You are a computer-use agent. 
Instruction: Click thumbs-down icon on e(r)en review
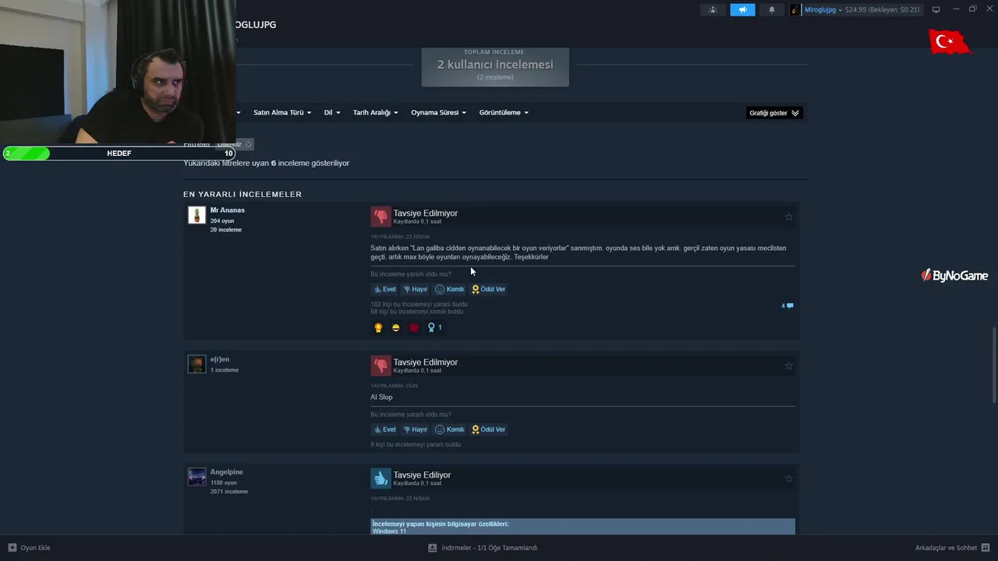point(380,365)
